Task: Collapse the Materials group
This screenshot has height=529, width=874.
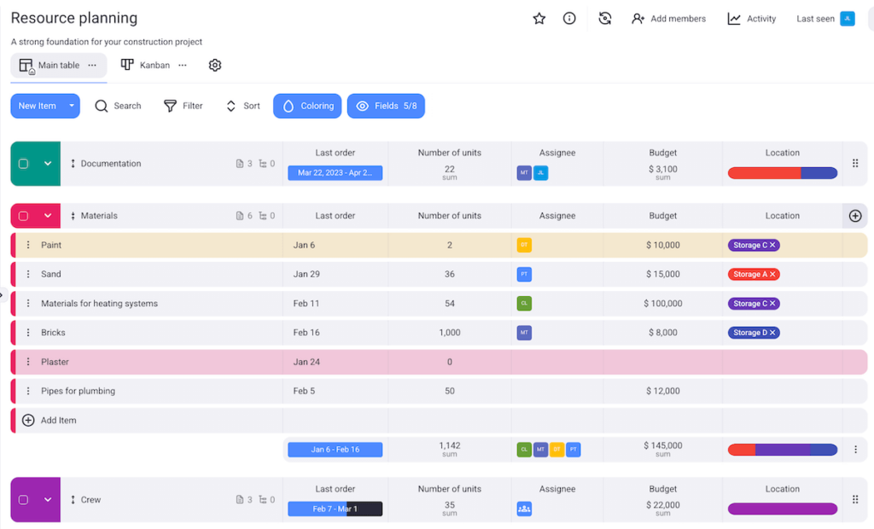Action: [48, 216]
